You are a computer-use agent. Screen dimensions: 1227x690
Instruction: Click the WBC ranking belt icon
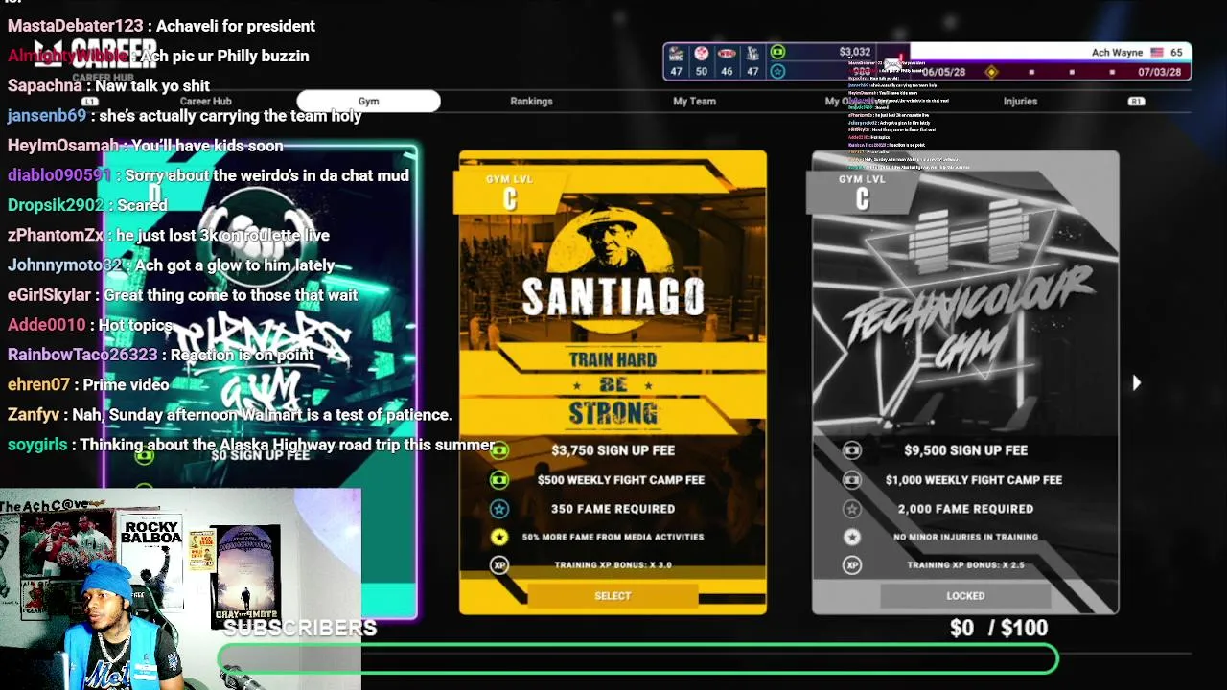[676, 53]
